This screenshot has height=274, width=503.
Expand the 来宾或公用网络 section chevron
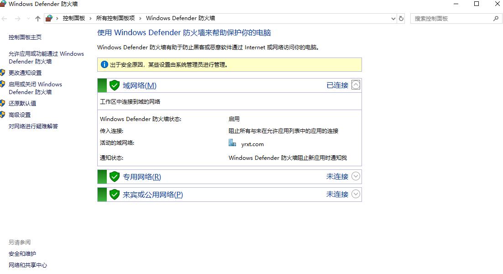356,194
